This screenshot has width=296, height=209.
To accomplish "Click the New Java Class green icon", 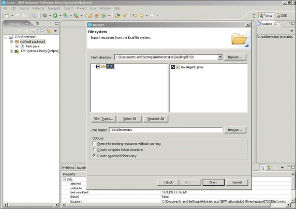I will tap(103, 16).
